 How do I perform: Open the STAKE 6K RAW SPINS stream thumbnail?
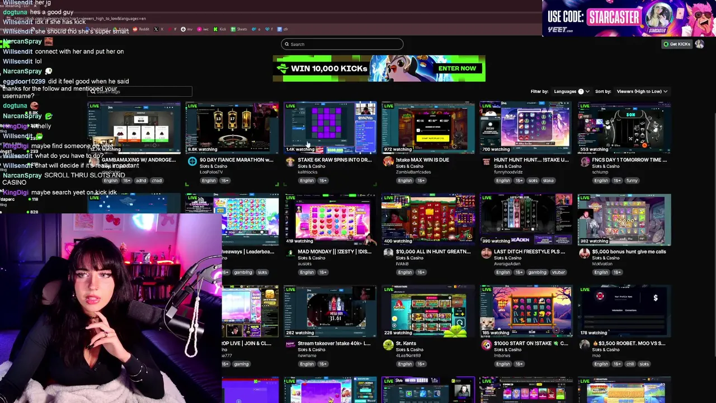(x=330, y=128)
